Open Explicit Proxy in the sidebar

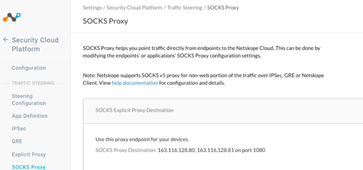pos(29,154)
